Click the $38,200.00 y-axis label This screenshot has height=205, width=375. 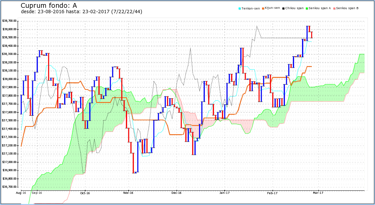click(9, 62)
